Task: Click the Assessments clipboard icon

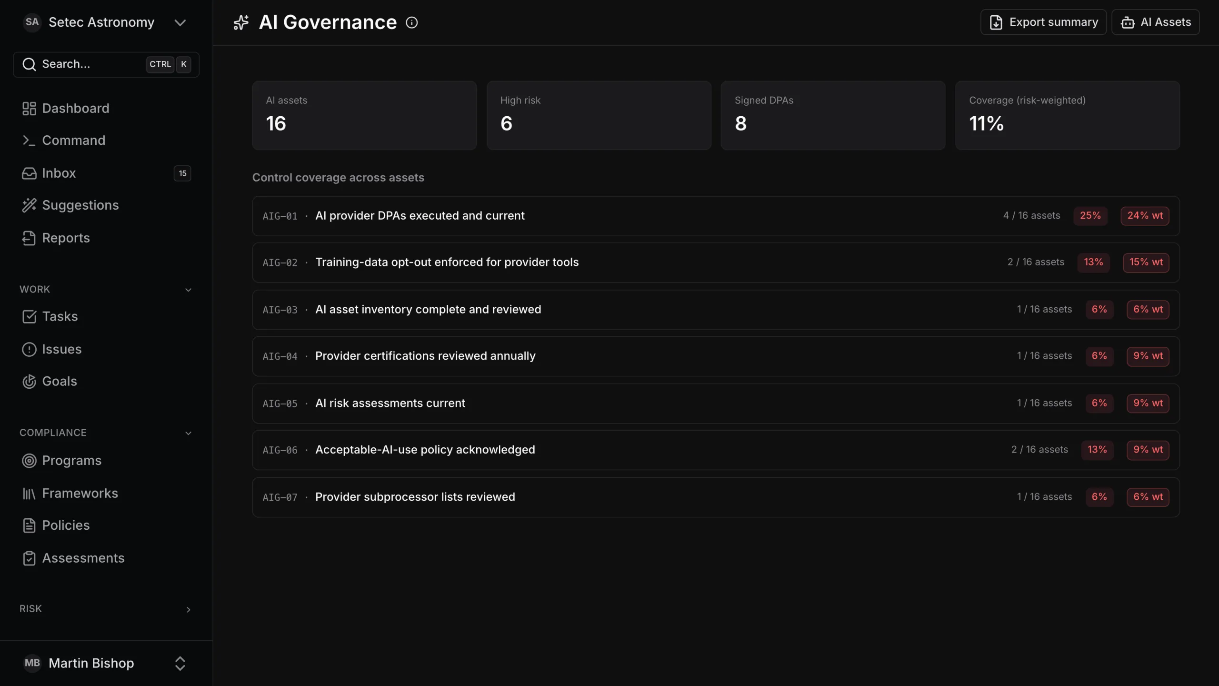Action: point(29,558)
